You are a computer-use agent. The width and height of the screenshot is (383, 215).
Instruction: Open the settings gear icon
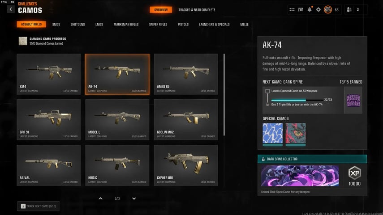(318, 9)
